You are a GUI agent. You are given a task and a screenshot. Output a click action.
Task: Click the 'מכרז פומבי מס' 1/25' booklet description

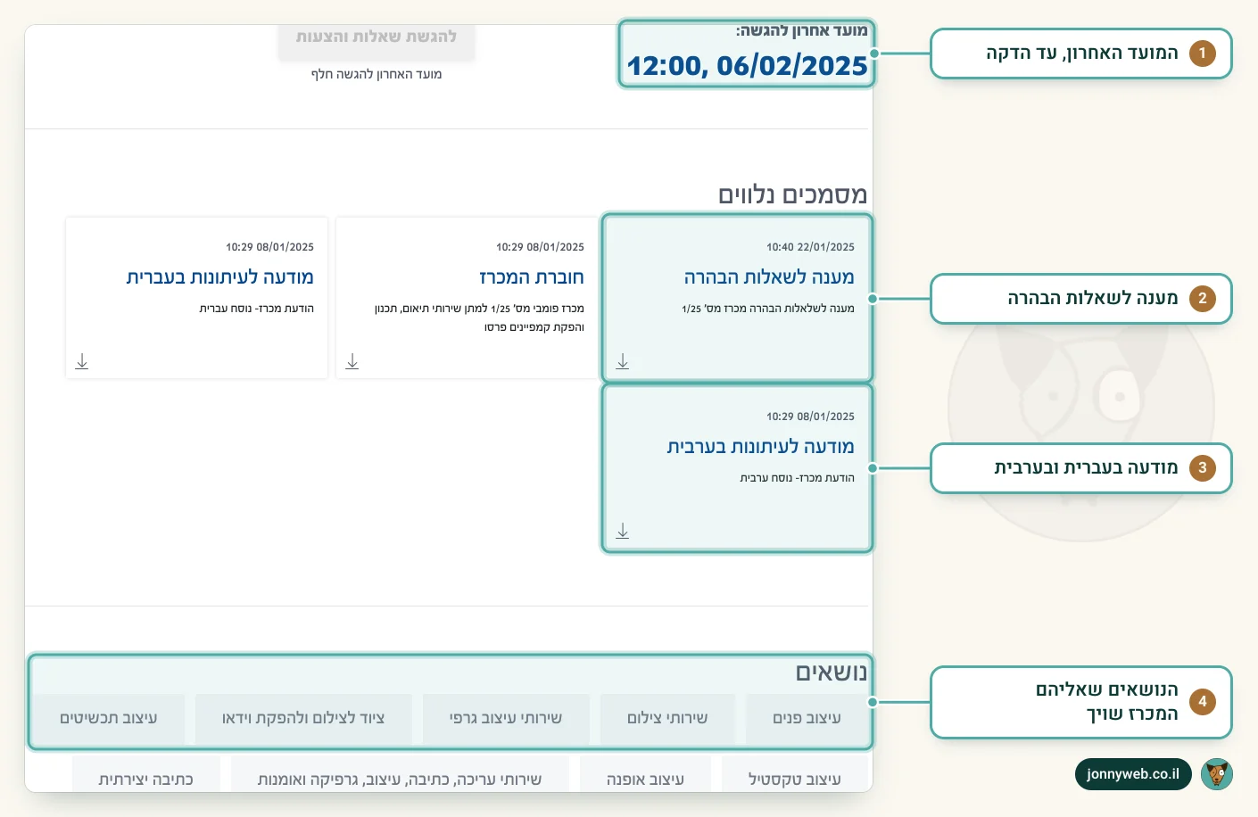pos(479,318)
